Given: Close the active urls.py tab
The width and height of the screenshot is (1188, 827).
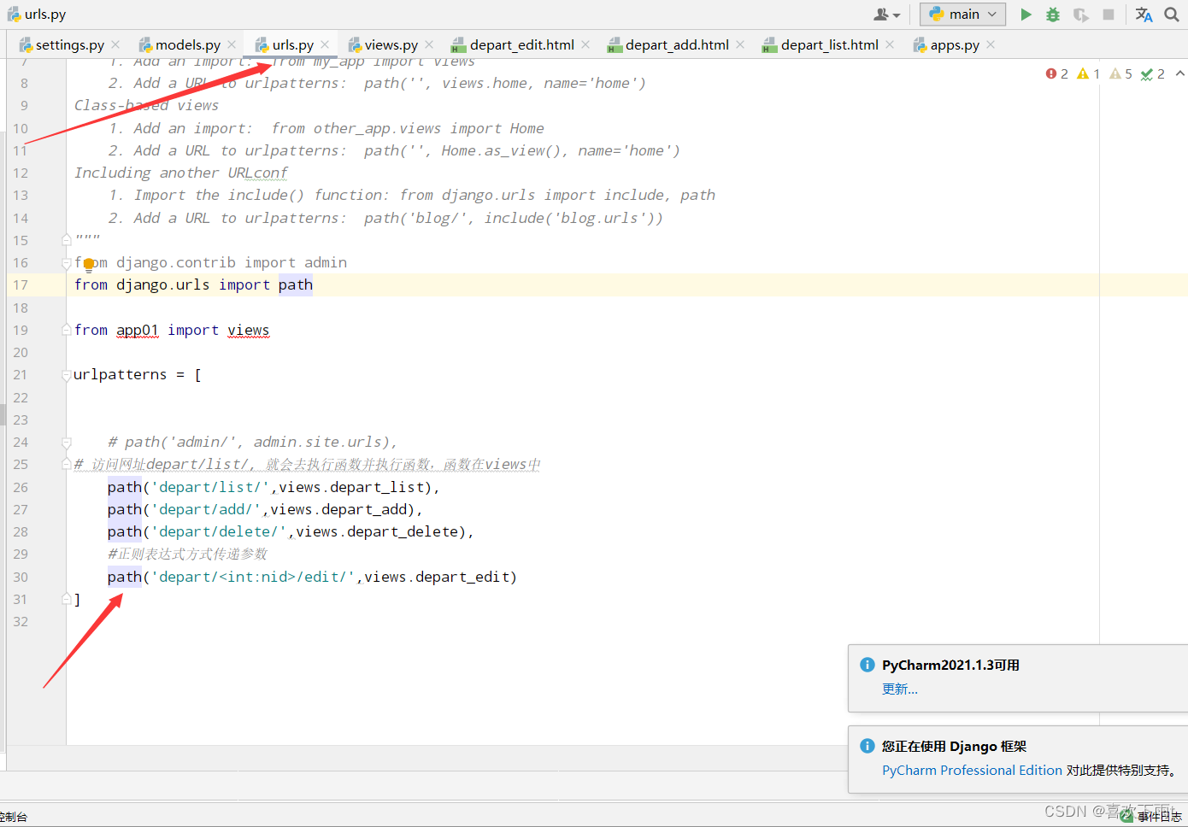Looking at the screenshot, I should coord(325,44).
